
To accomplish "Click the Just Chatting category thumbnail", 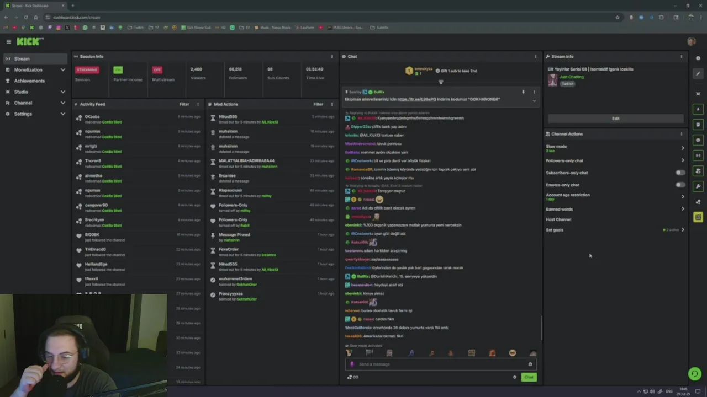I will click(552, 81).
